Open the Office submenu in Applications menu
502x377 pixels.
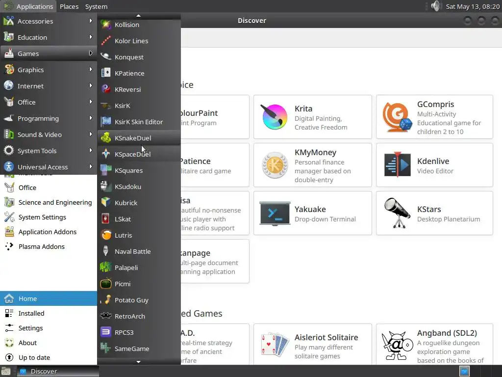click(49, 102)
